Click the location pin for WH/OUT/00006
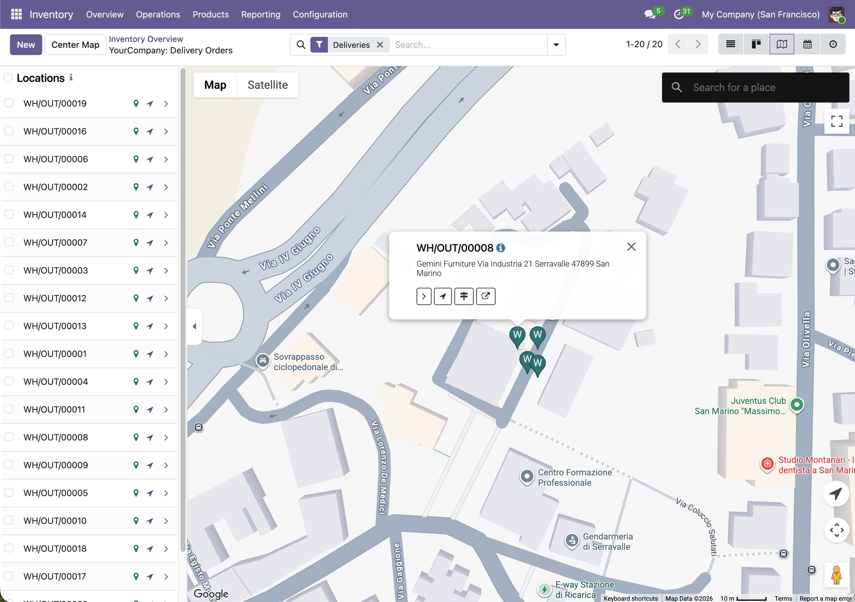 (136, 159)
